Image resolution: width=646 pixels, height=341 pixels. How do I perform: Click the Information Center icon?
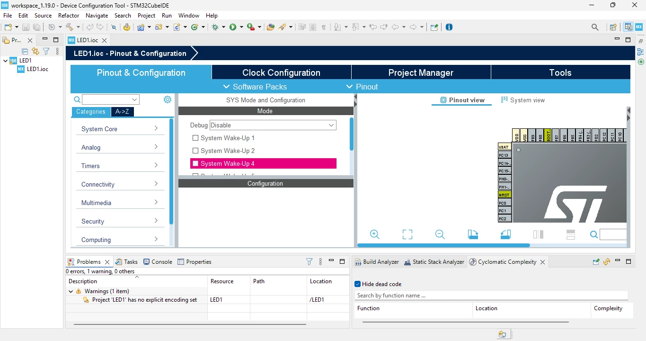tap(449, 27)
